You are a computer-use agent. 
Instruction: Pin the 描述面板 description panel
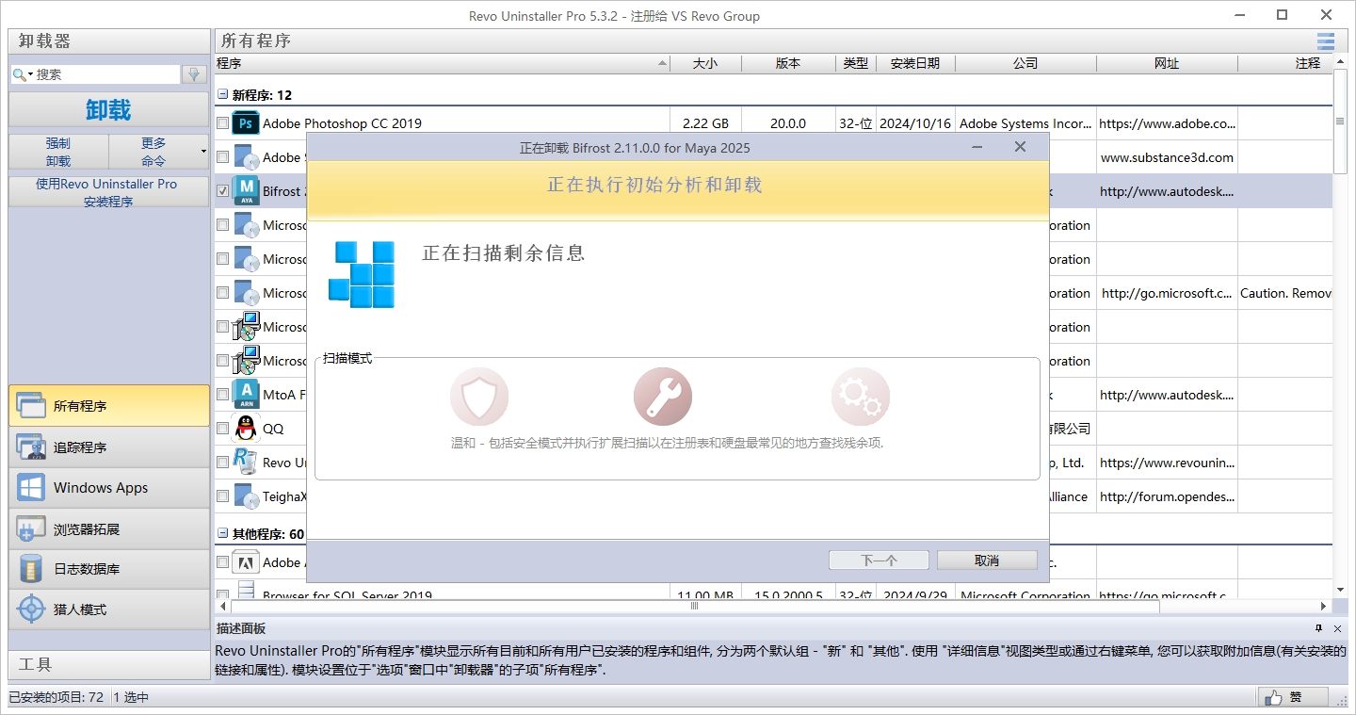[1319, 628]
